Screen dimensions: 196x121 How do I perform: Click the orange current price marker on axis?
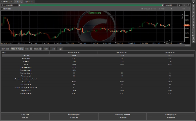tap(187, 25)
